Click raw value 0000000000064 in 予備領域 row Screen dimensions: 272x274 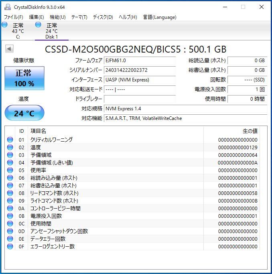[x=237, y=155]
